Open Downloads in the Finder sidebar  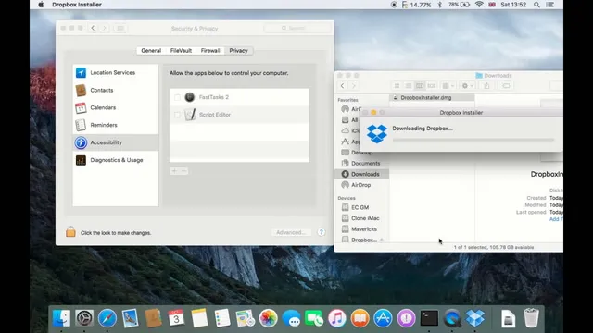point(361,174)
